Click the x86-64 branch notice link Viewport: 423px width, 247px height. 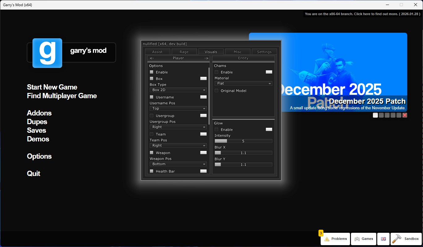point(362,14)
